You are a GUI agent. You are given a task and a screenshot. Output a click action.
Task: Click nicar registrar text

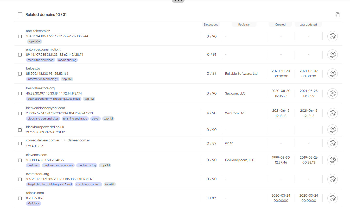click(229, 143)
